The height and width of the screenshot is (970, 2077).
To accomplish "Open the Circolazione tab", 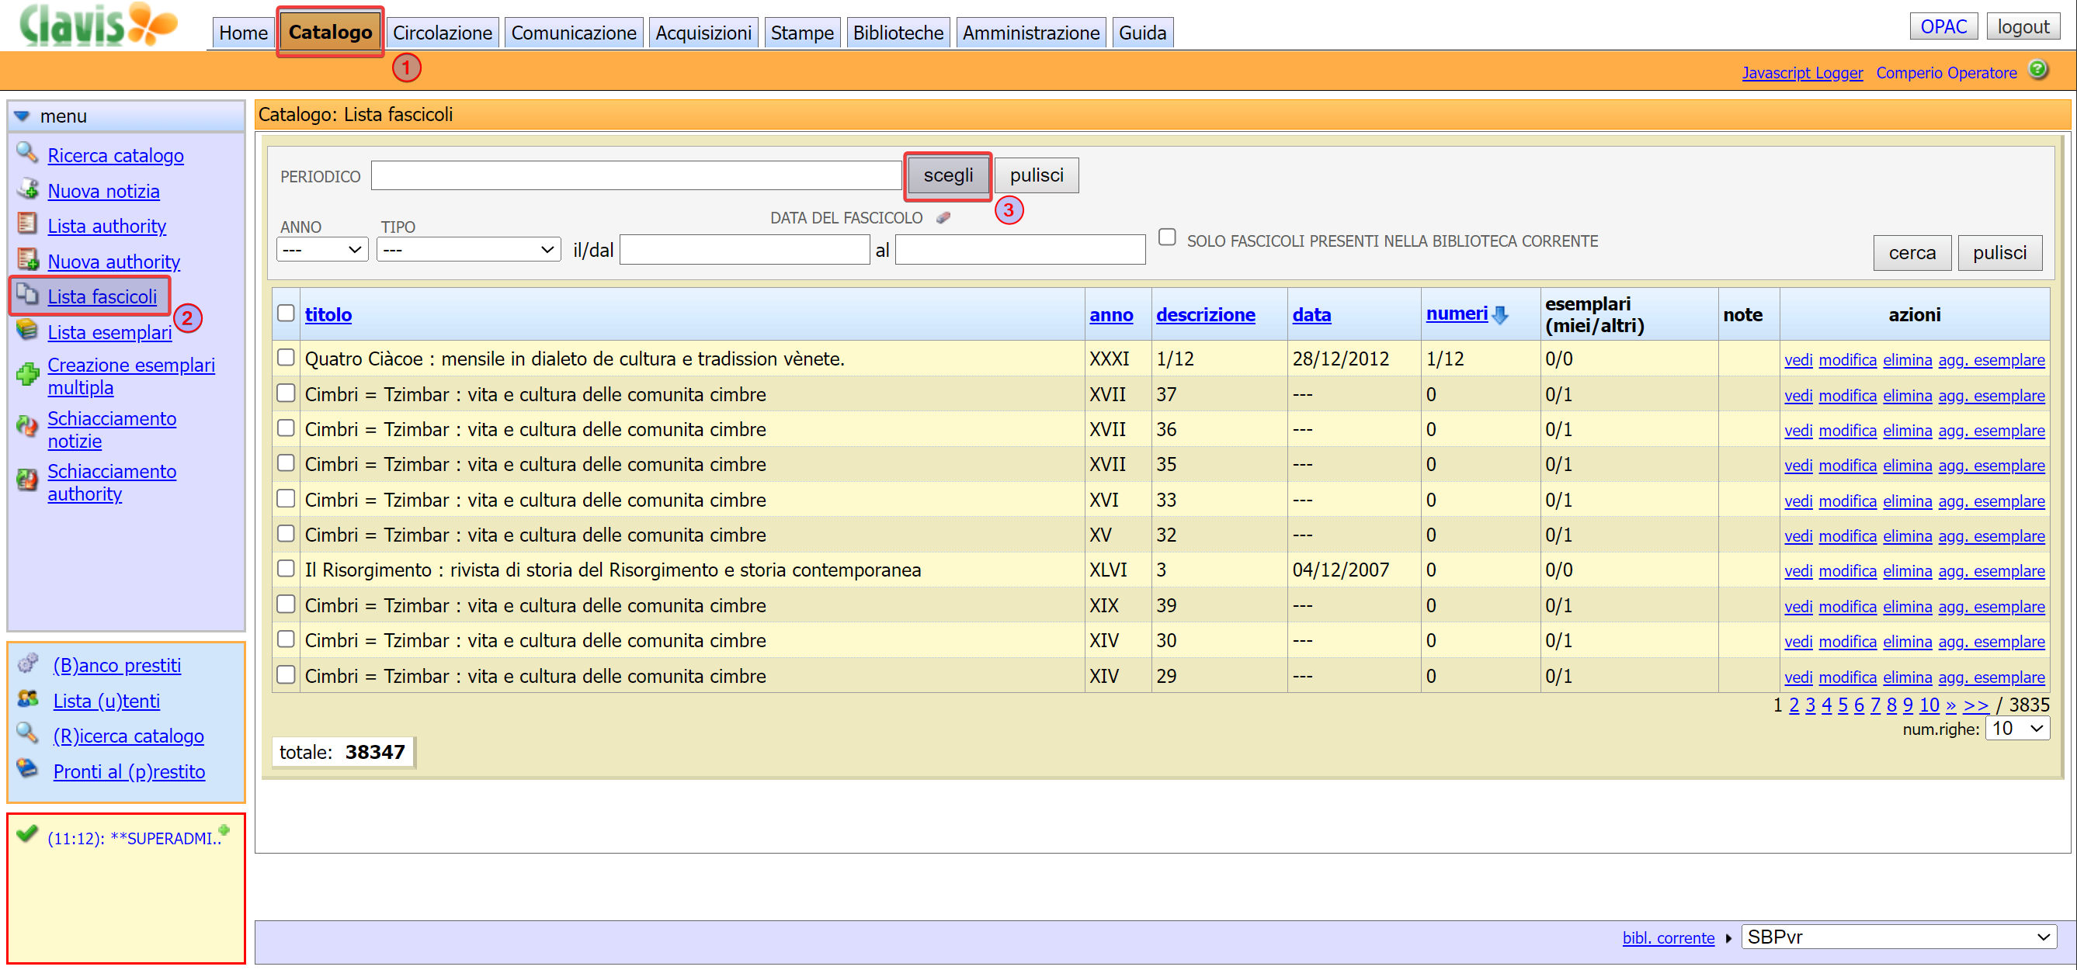I will point(442,33).
